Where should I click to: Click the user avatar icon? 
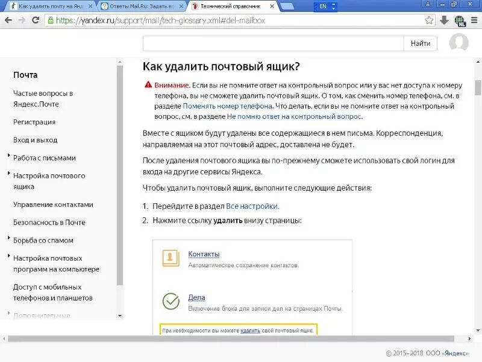pyautogui.click(x=459, y=42)
